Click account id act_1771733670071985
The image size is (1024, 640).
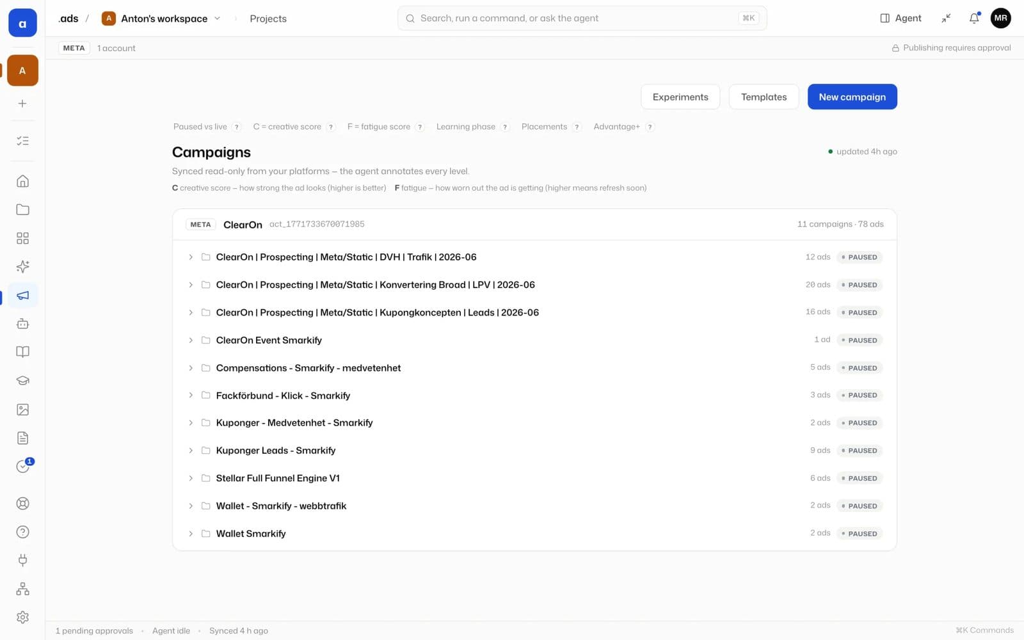point(317,224)
